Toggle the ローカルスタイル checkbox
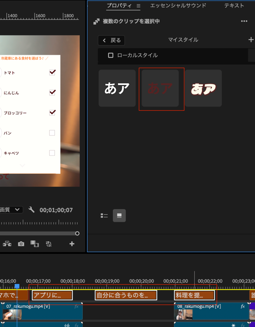 point(111,55)
